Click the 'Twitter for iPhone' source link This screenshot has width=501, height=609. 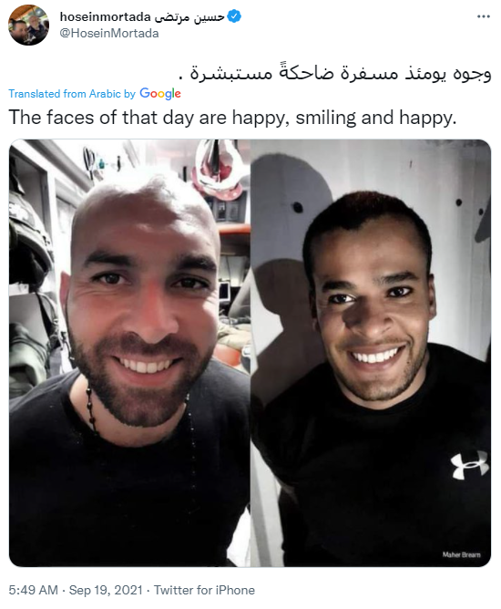pyautogui.click(x=205, y=590)
